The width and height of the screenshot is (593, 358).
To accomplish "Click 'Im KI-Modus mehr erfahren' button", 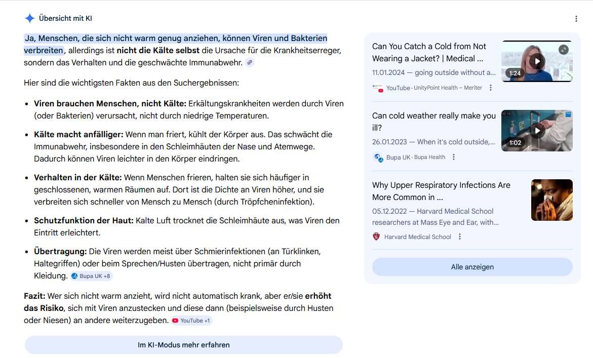I will [x=183, y=345].
